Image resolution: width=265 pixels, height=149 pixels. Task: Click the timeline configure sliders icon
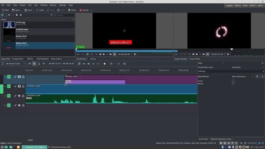tap(119, 64)
